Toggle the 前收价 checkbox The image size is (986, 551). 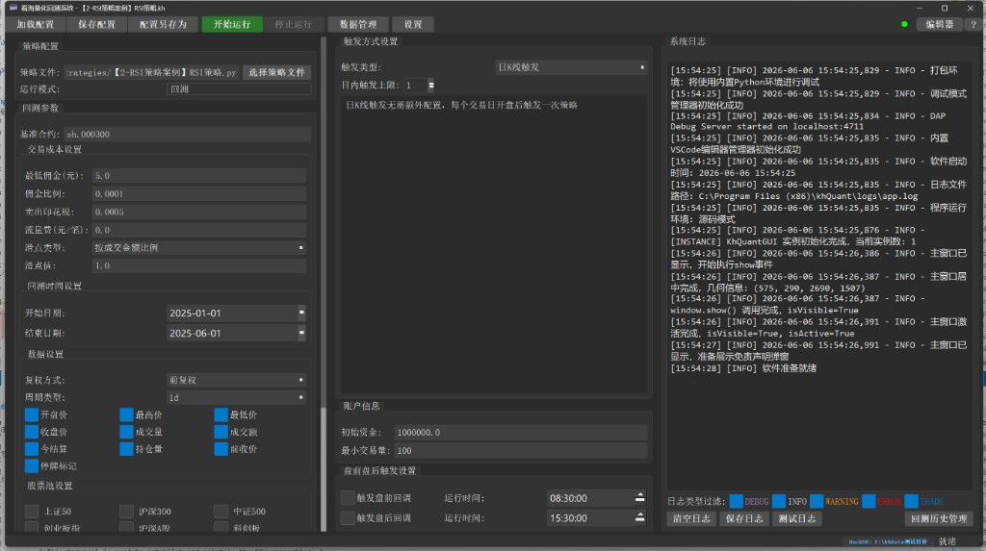221,449
